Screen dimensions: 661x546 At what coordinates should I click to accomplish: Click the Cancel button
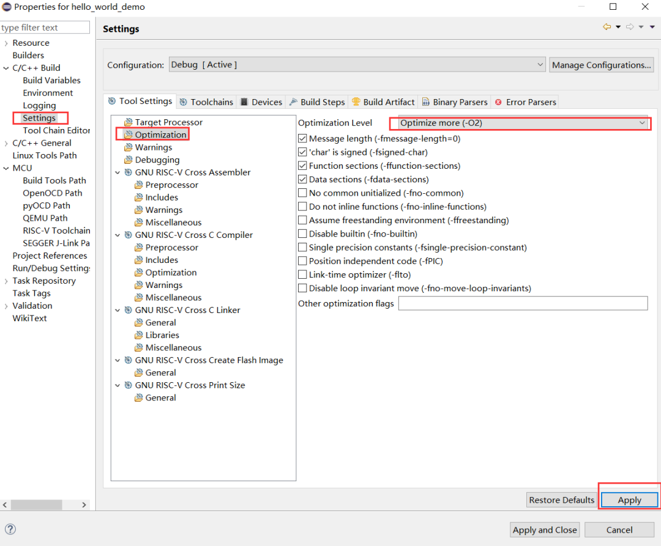[619, 530]
